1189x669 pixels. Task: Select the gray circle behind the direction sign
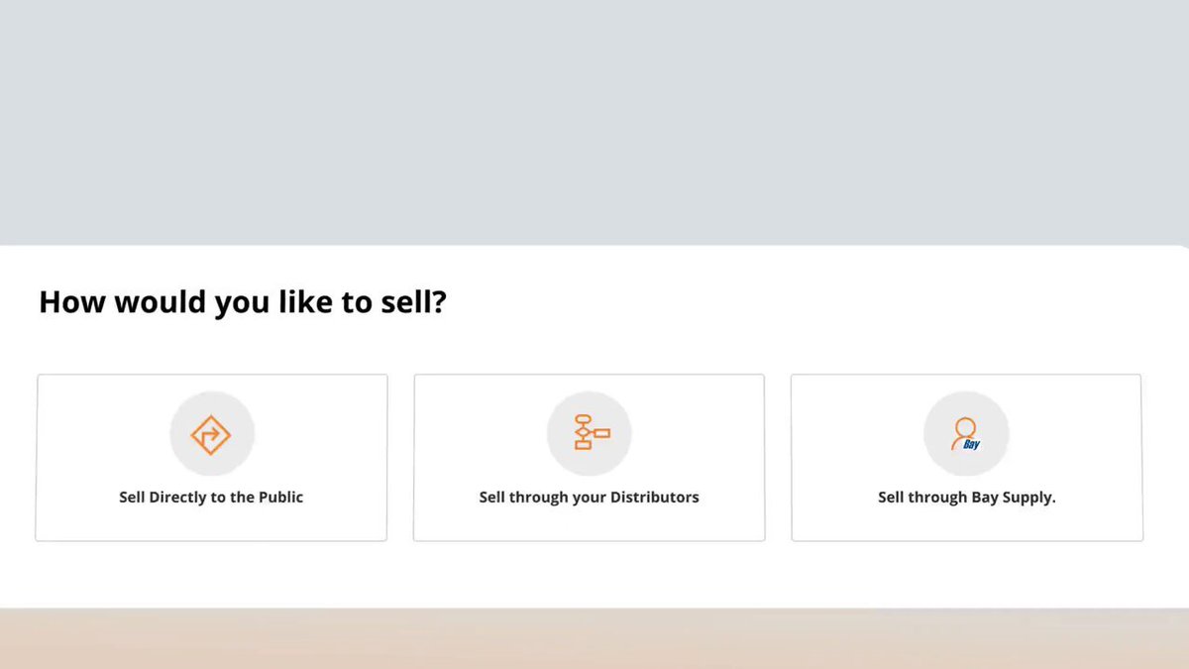click(x=212, y=434)
